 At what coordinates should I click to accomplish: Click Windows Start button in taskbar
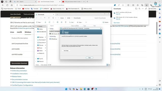(x=66, y=89)
